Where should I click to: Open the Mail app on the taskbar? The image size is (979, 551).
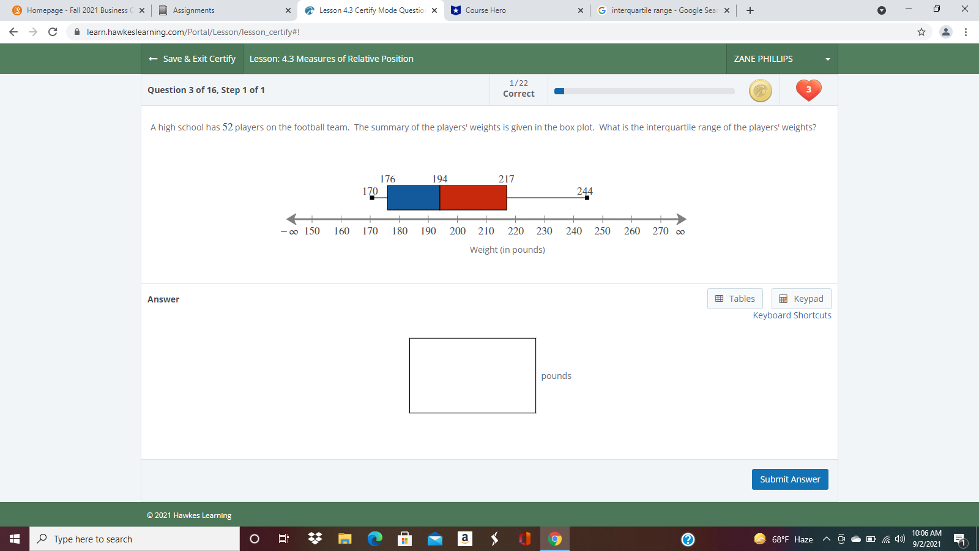(x=435, y=539)
